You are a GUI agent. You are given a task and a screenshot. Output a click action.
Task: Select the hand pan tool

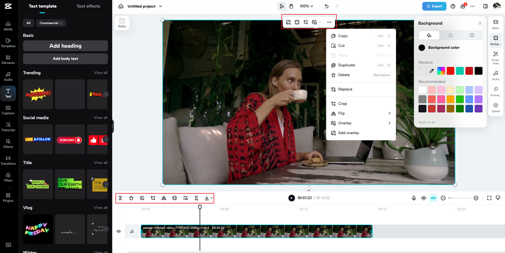[x=291, y=6]
